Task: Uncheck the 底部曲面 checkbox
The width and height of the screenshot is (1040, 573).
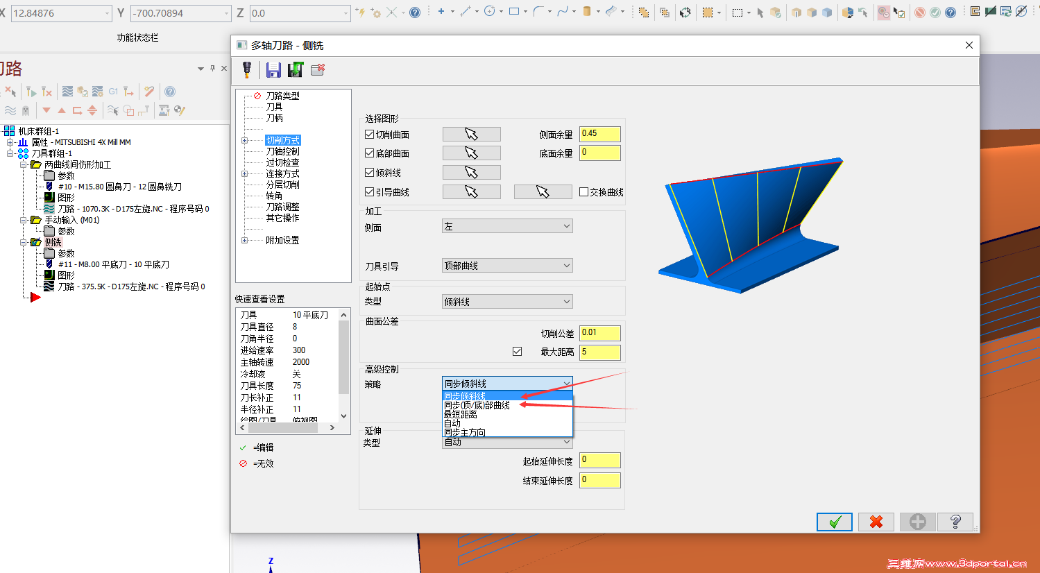Action: 370,153
